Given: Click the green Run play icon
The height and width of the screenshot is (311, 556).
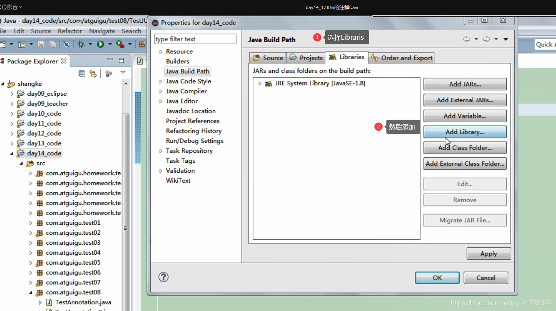Looking at the screenshot, I should pyautogui.click(x=101, y=44).
